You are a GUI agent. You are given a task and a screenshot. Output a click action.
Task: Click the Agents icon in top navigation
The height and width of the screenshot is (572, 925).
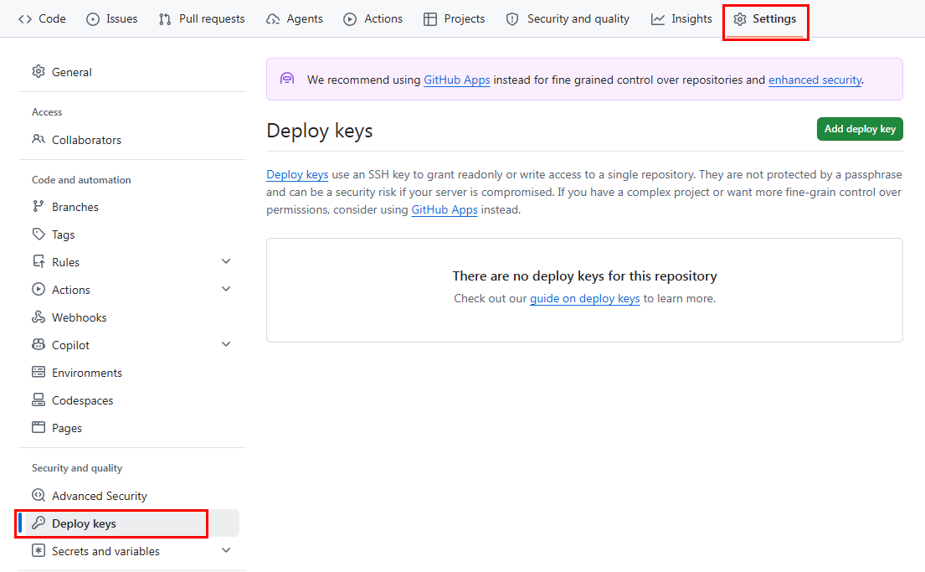click(x=273, y=19)
